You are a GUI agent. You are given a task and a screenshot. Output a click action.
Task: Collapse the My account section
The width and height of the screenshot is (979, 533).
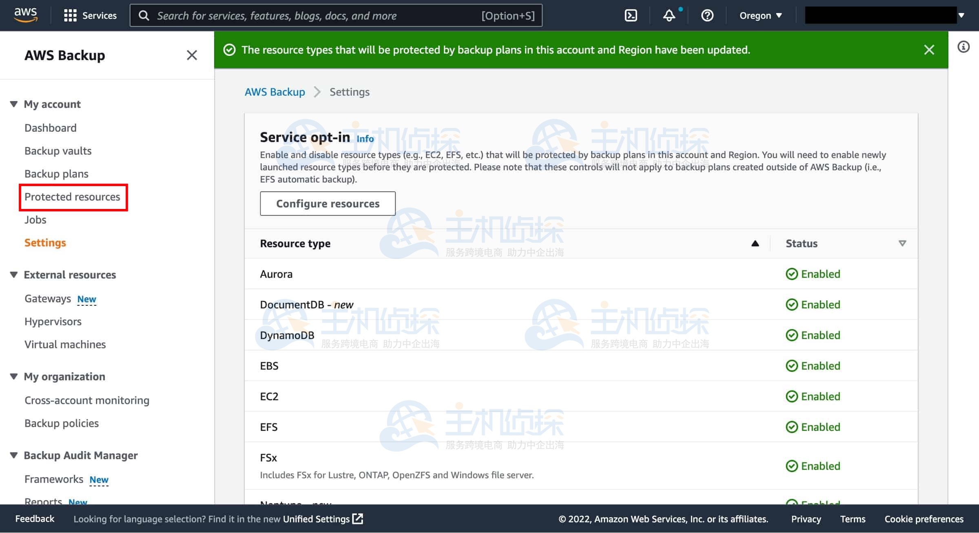pyautogui.click(x=14, y=104)
